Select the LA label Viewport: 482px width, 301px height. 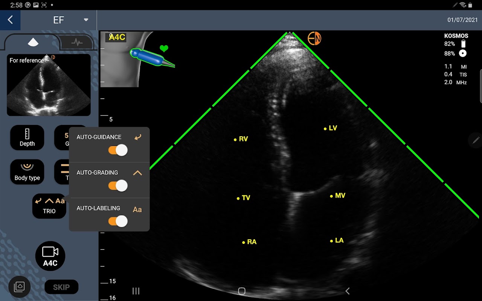(337, 240)
